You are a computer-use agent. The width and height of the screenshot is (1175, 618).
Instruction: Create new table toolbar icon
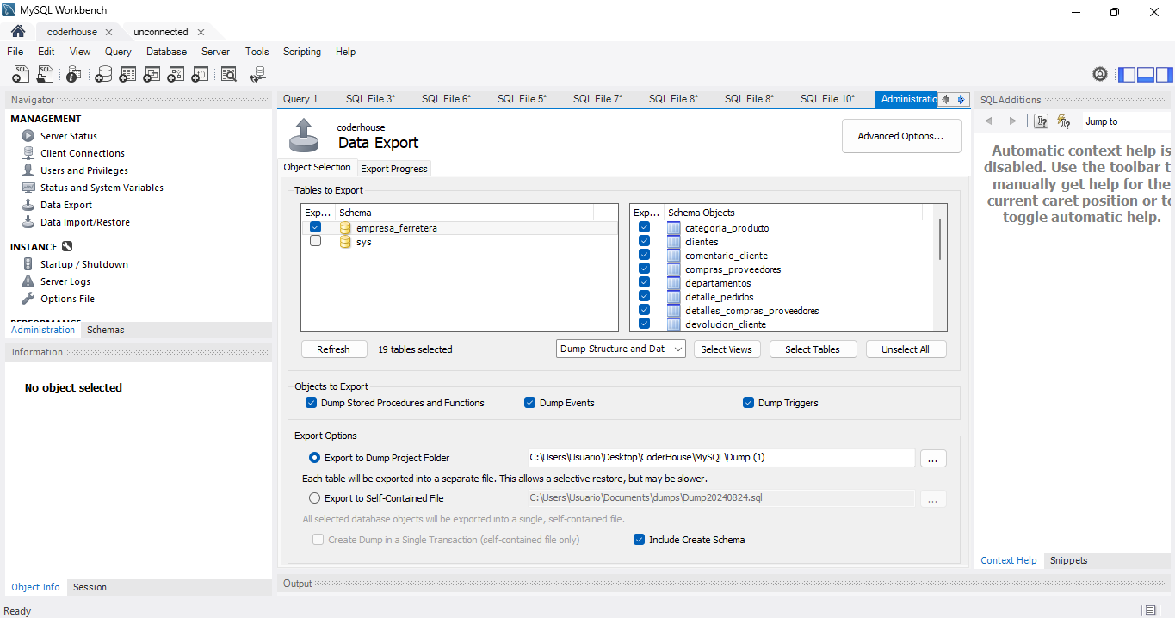[x=127, y=75]
